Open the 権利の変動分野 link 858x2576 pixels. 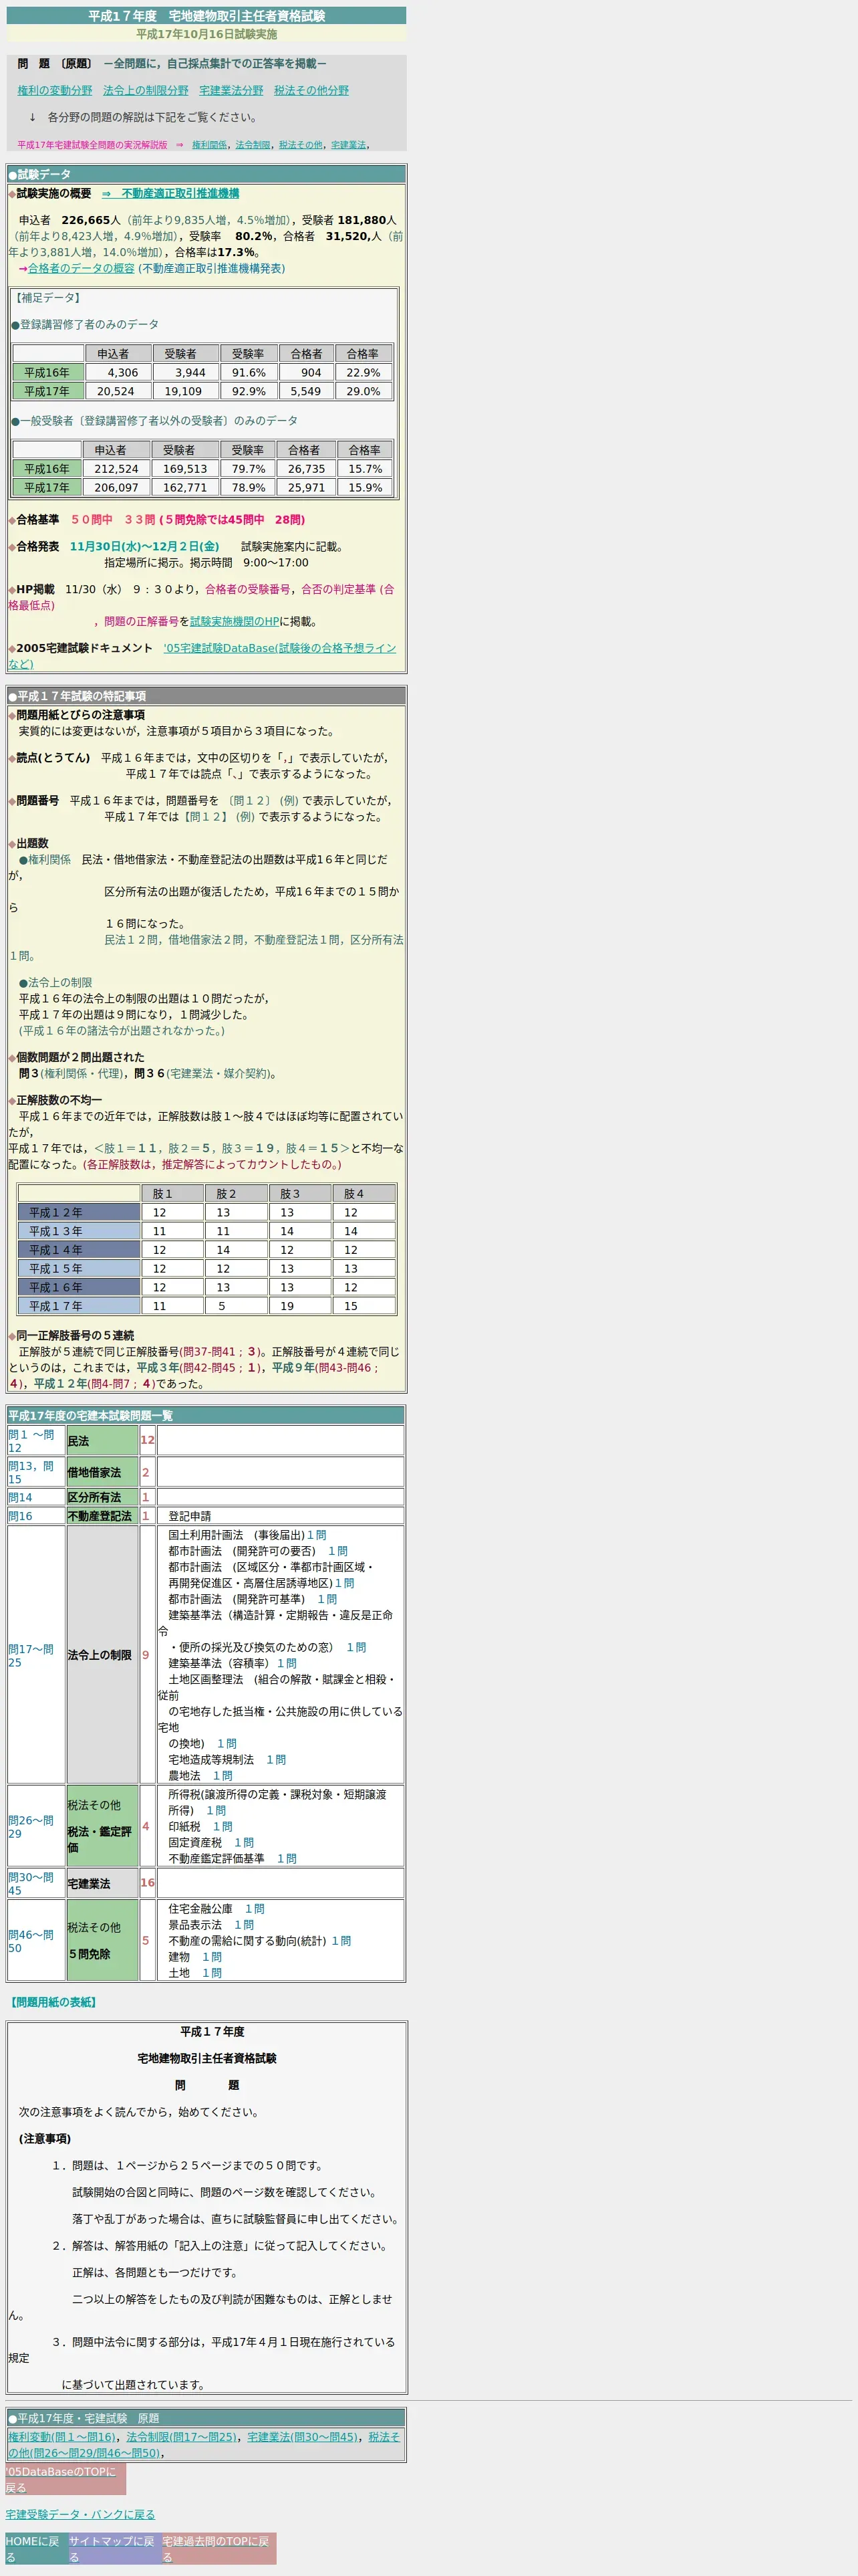point(55,91)
